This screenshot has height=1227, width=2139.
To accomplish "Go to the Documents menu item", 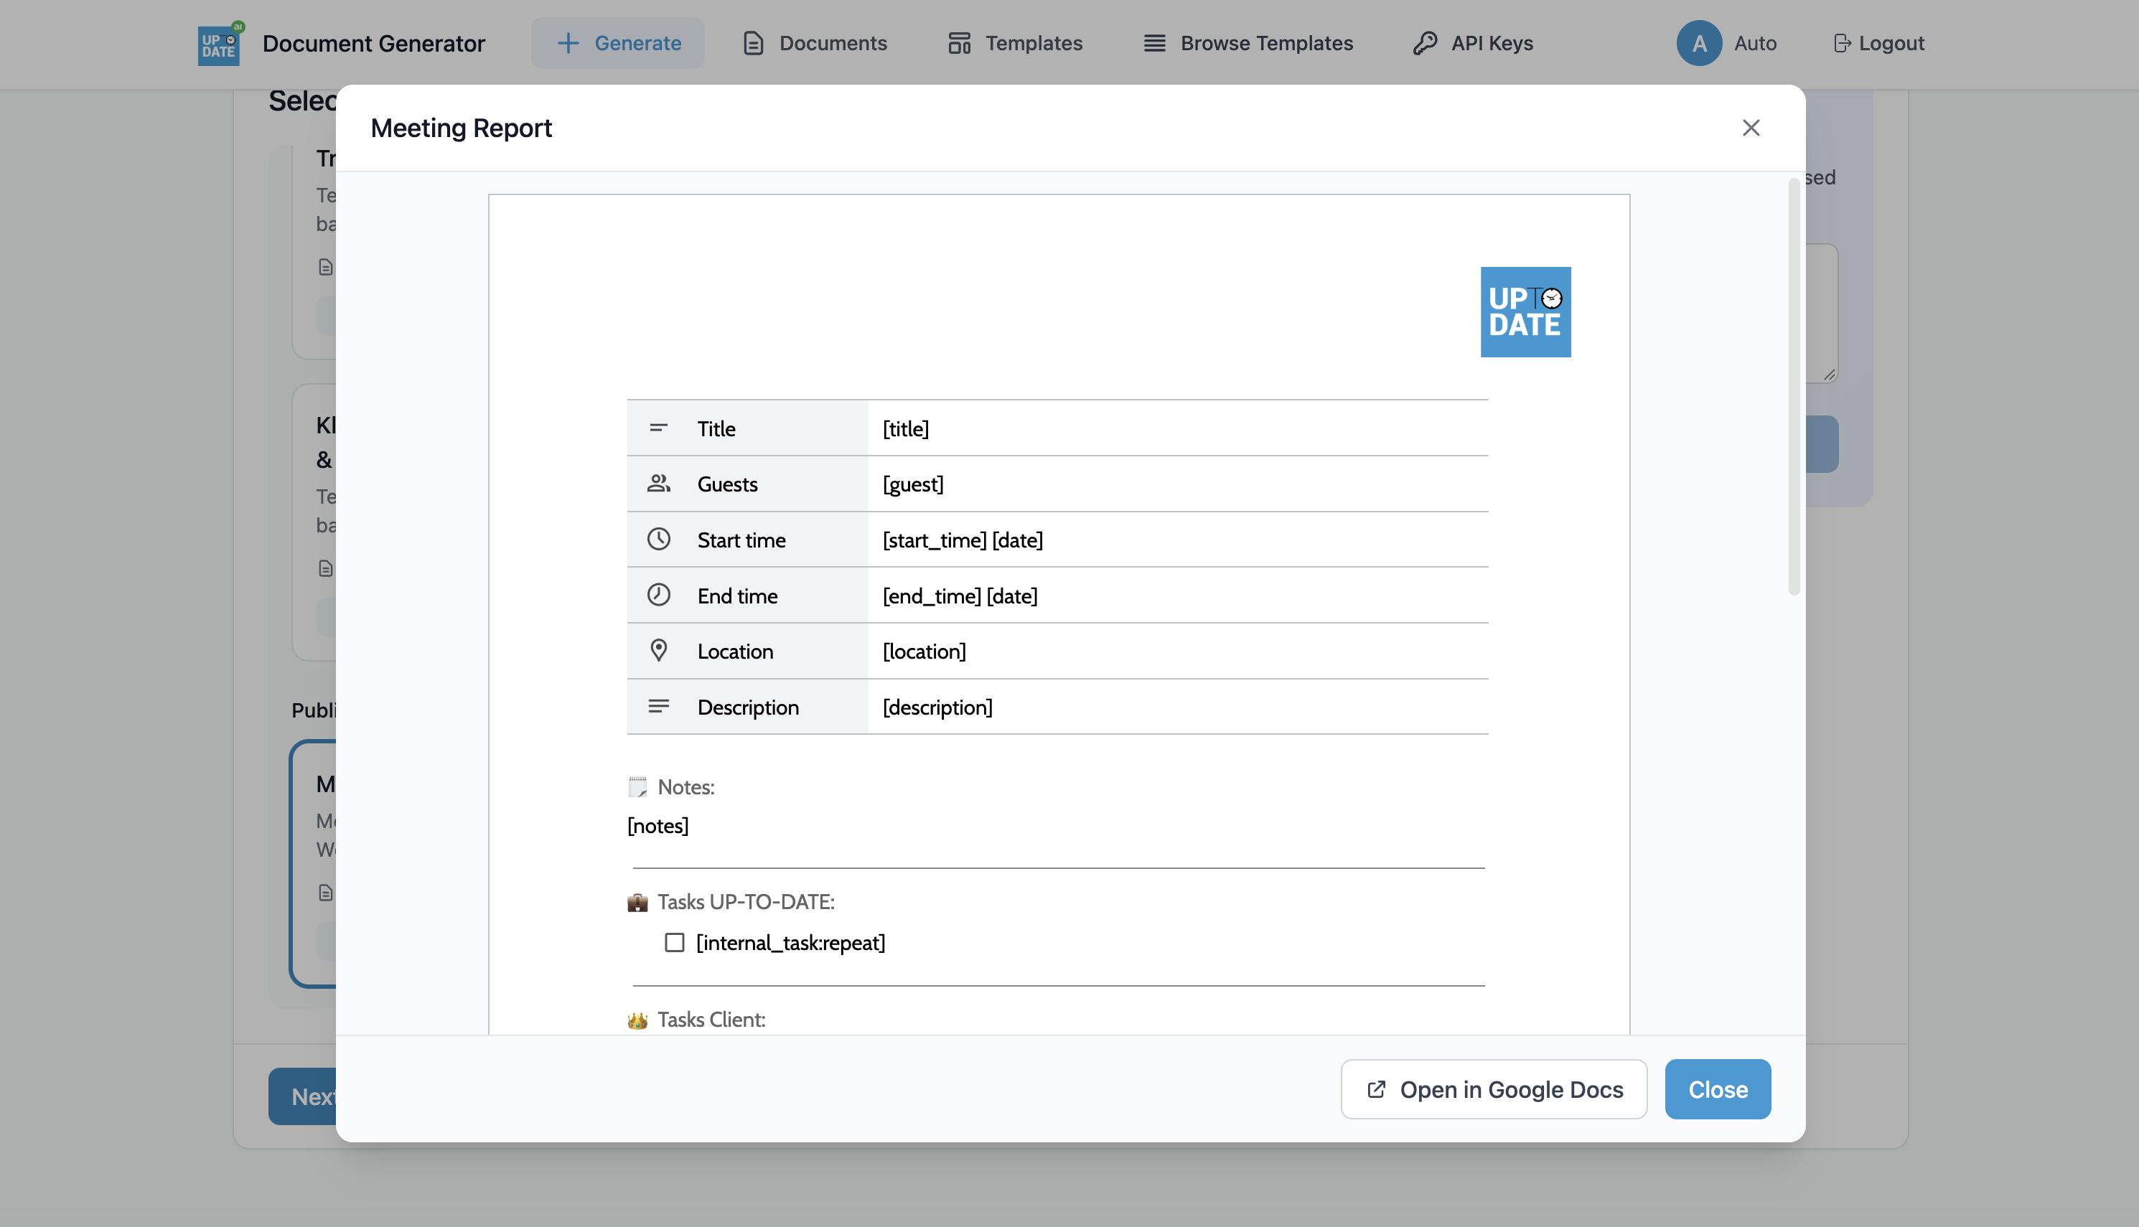I will 815,43.
